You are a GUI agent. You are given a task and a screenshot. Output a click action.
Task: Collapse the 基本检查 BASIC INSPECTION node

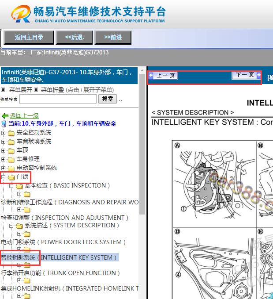(x=11, y=186)
